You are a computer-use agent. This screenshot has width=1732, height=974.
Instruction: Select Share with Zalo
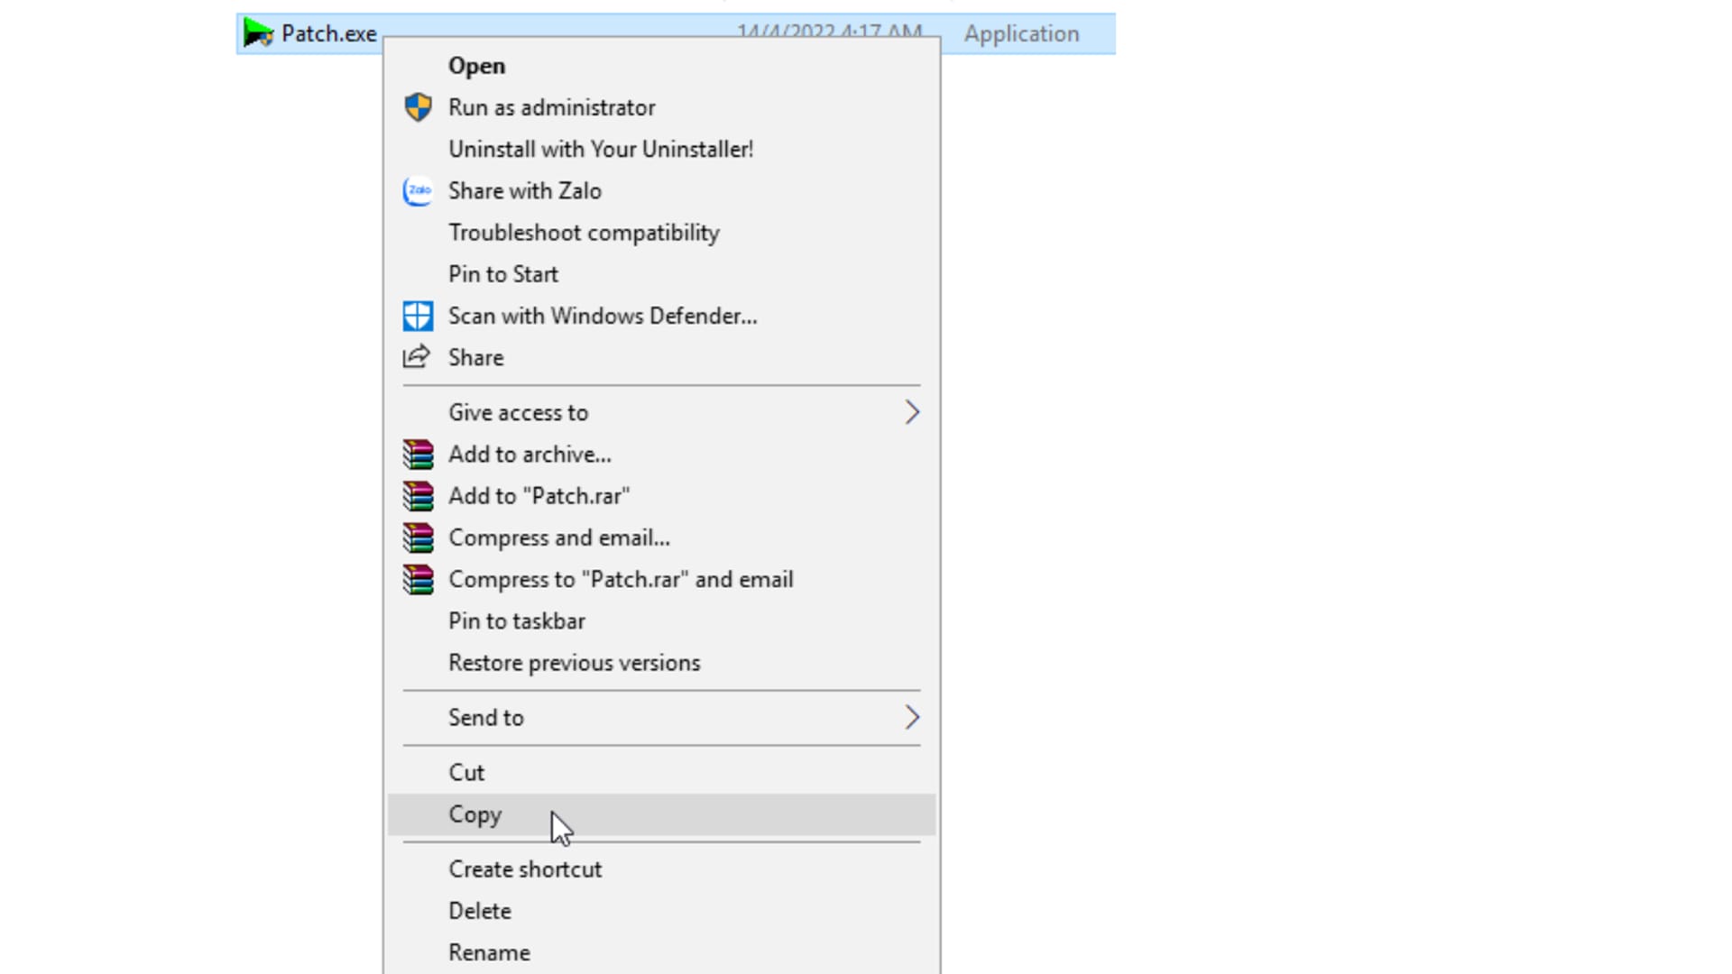pyautogui.click(x=525, y=190)
